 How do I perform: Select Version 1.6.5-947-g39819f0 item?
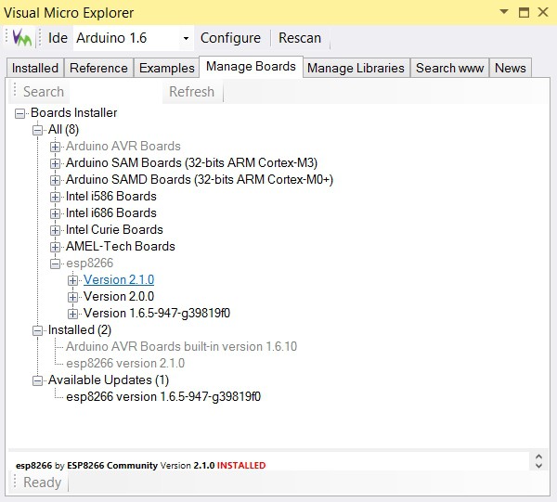(x=157, y=313)
